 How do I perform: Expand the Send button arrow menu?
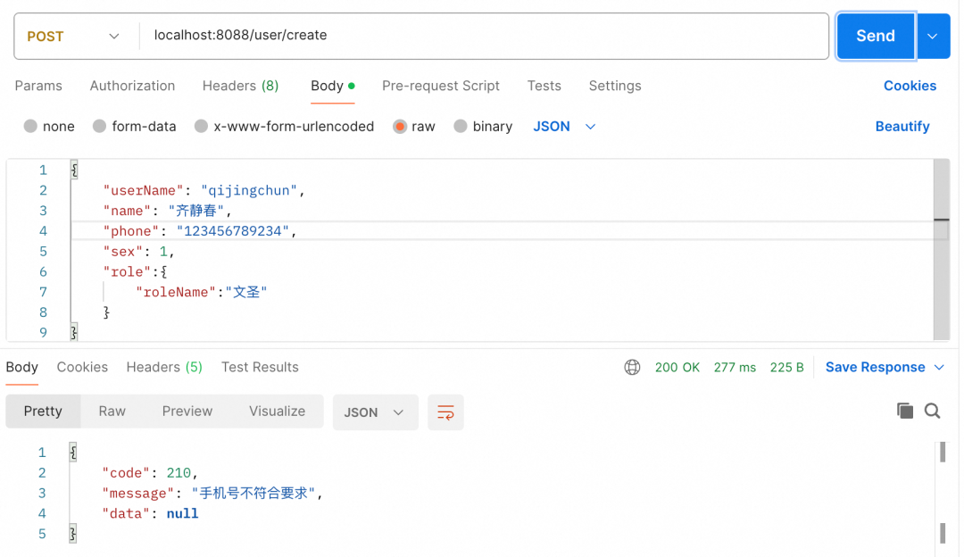click(x=934, y=37)
